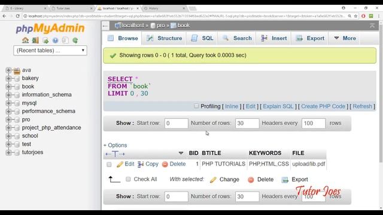Viewport: 383px width, 215px height.
Task: Click the Edit query link
Action: 250,106
